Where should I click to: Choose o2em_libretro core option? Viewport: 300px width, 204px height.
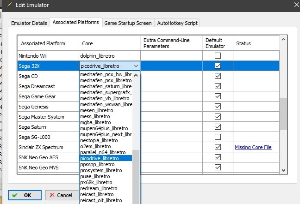pos(106,146)
